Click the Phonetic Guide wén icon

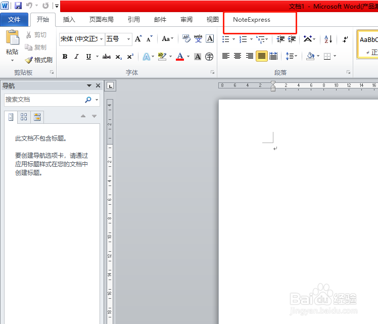click(x=198, y=38)
